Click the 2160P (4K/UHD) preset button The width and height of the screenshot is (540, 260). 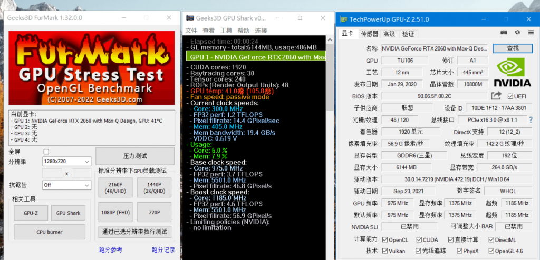tap(115, 188)
